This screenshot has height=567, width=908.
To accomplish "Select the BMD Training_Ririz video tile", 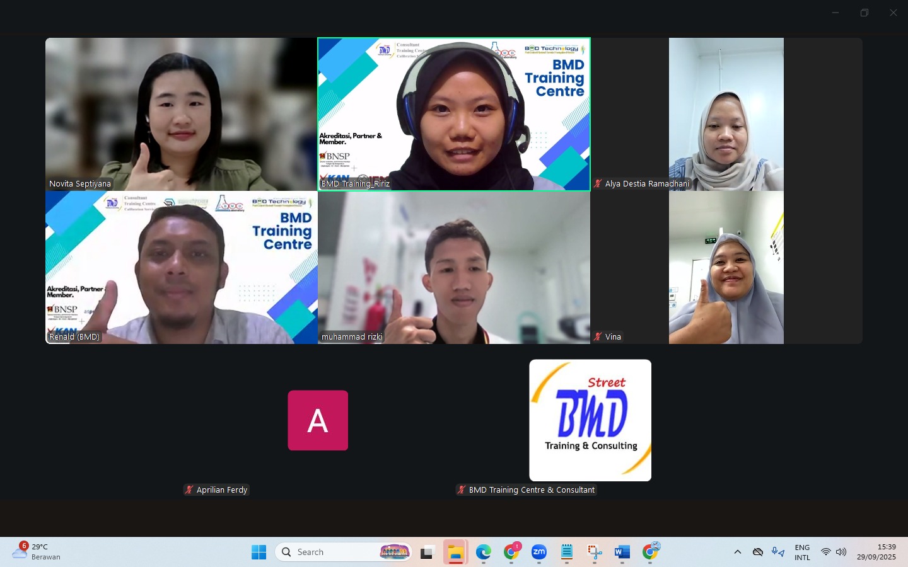I will 454,113.
